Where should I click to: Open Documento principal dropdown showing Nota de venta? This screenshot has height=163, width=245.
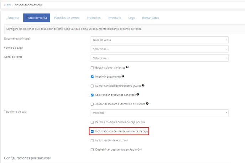[160, 40]
